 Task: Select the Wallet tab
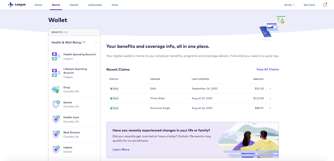coord(56,5)
